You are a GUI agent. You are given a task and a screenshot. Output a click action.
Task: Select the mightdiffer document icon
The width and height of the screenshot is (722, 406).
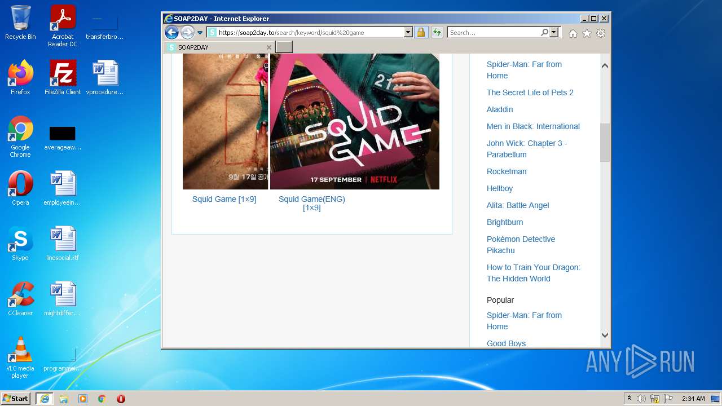coord(63,299)
